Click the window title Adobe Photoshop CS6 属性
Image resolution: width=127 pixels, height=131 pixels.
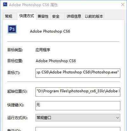pyautogui.click(x=34, y=5)
